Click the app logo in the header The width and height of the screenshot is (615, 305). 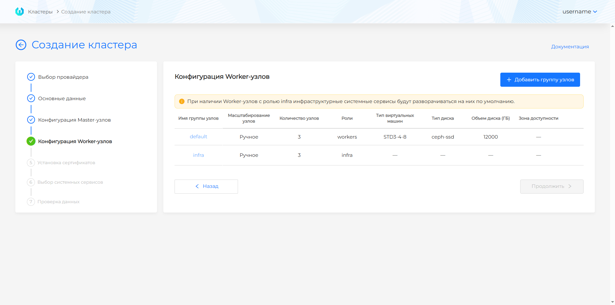pyautogui.click(x=20, y=12)
